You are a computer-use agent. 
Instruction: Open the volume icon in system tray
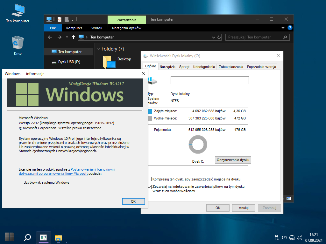tap(299, 237)
